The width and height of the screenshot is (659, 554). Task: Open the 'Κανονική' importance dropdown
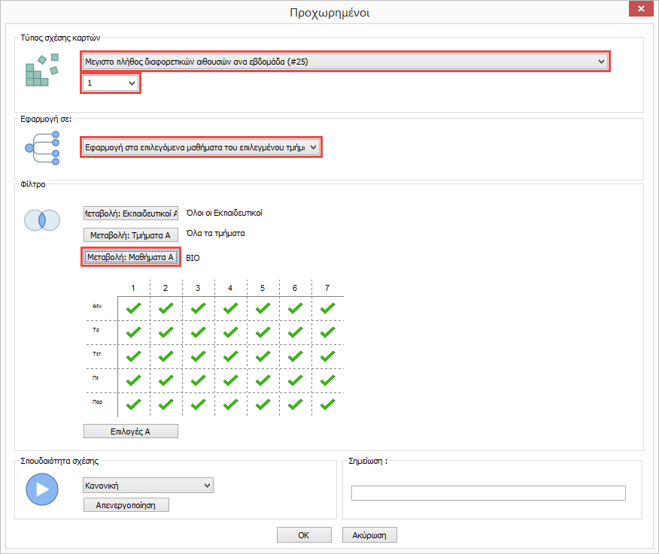pos(147,486)
